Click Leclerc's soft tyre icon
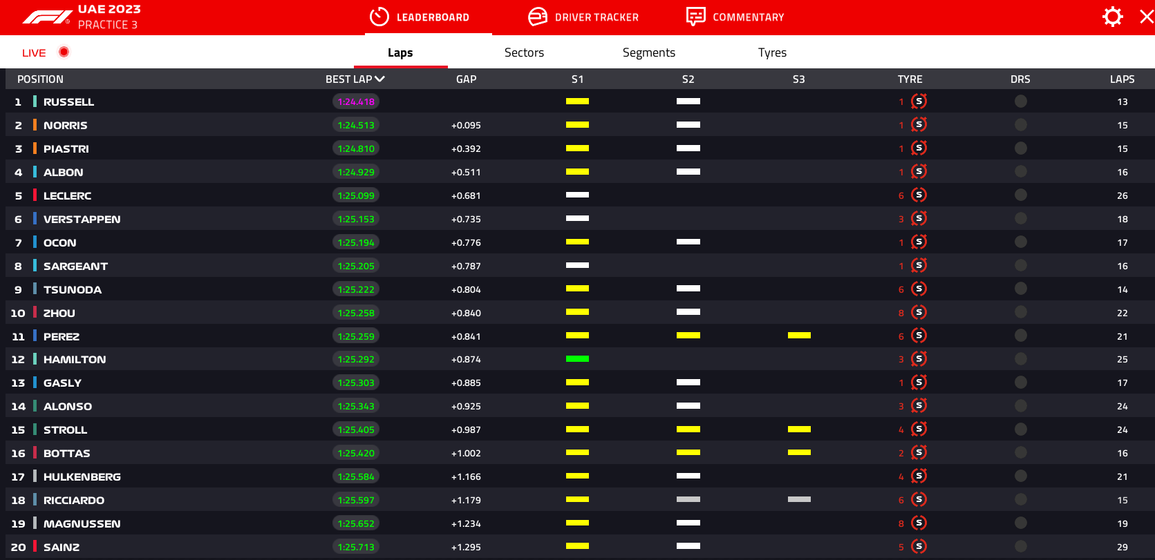Image resolution: width=1155 pixels, height=560 pixels. click(919, 195)
